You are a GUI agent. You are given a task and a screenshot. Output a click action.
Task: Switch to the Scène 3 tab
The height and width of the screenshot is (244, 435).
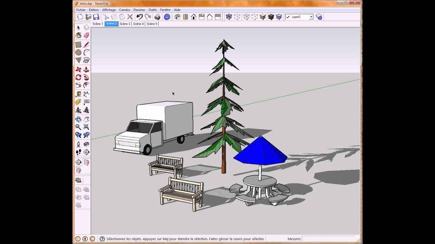pyautogui.click(x=125, y=24)
